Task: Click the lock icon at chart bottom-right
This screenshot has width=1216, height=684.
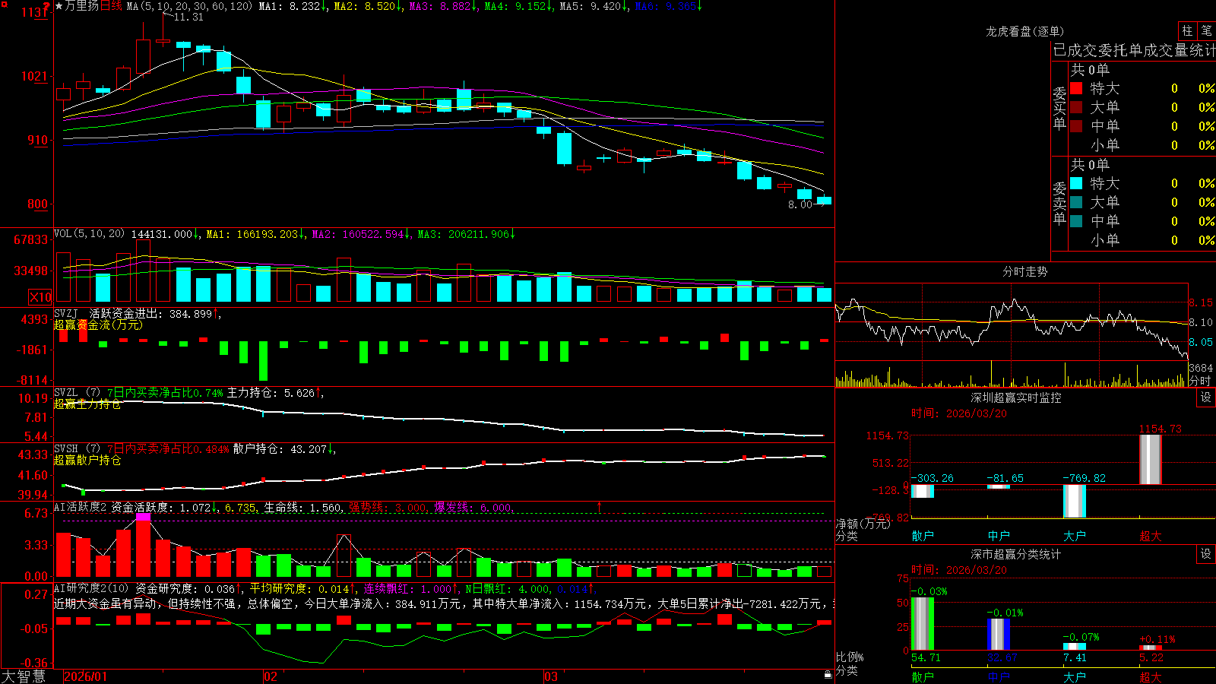Action: (828, 675)
